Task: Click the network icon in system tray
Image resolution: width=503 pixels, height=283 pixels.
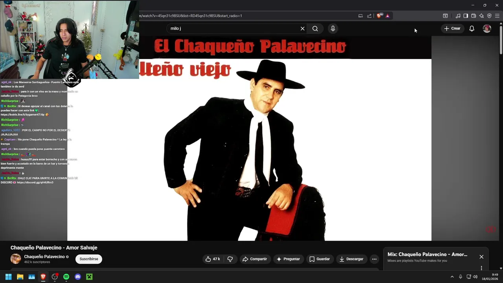Action: click(469, 277)
